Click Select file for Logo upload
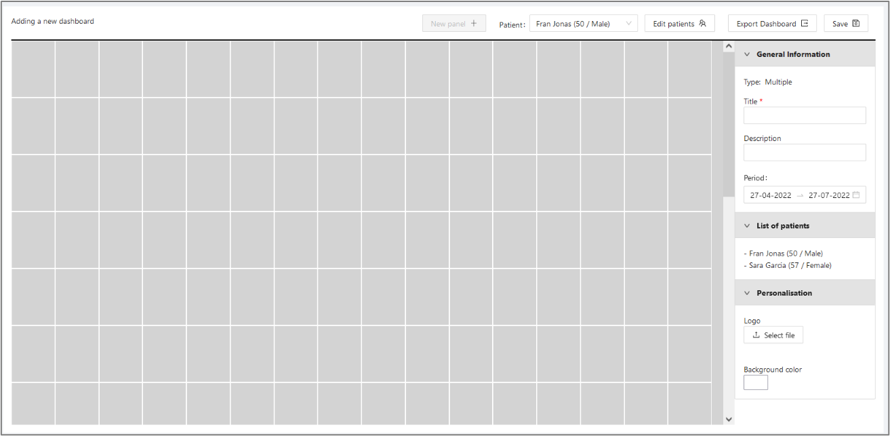890x436 pixels. (x=773, y=335)
